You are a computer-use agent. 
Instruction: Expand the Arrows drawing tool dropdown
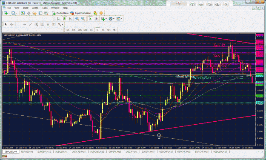pos(63,25)
